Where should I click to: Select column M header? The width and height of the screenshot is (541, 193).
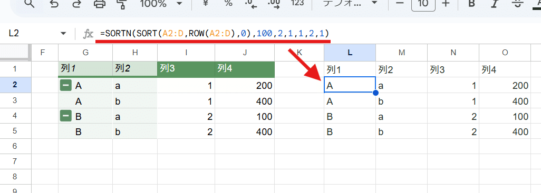click(x=402, y=53)
